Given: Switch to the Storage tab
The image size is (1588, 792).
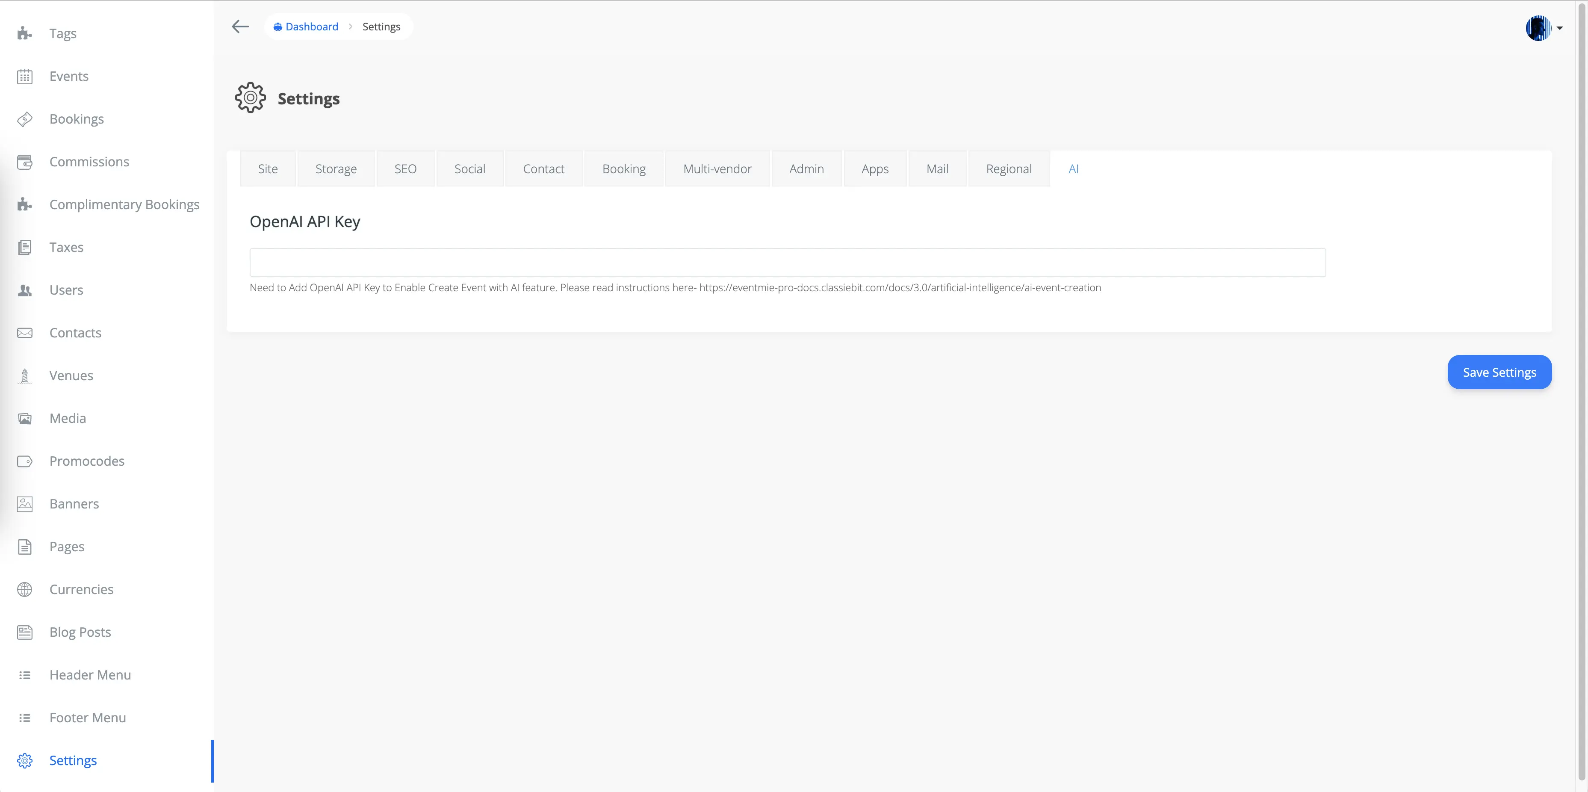Looking at the screenshot, I should click(336, 168).
